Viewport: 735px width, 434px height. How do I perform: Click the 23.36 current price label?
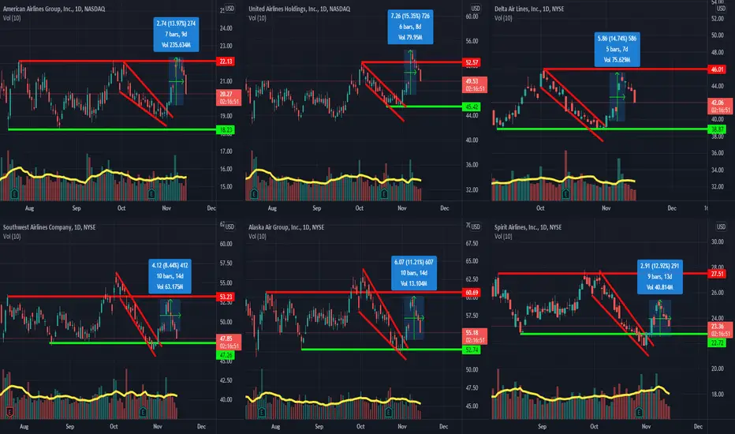coord(720,330)
